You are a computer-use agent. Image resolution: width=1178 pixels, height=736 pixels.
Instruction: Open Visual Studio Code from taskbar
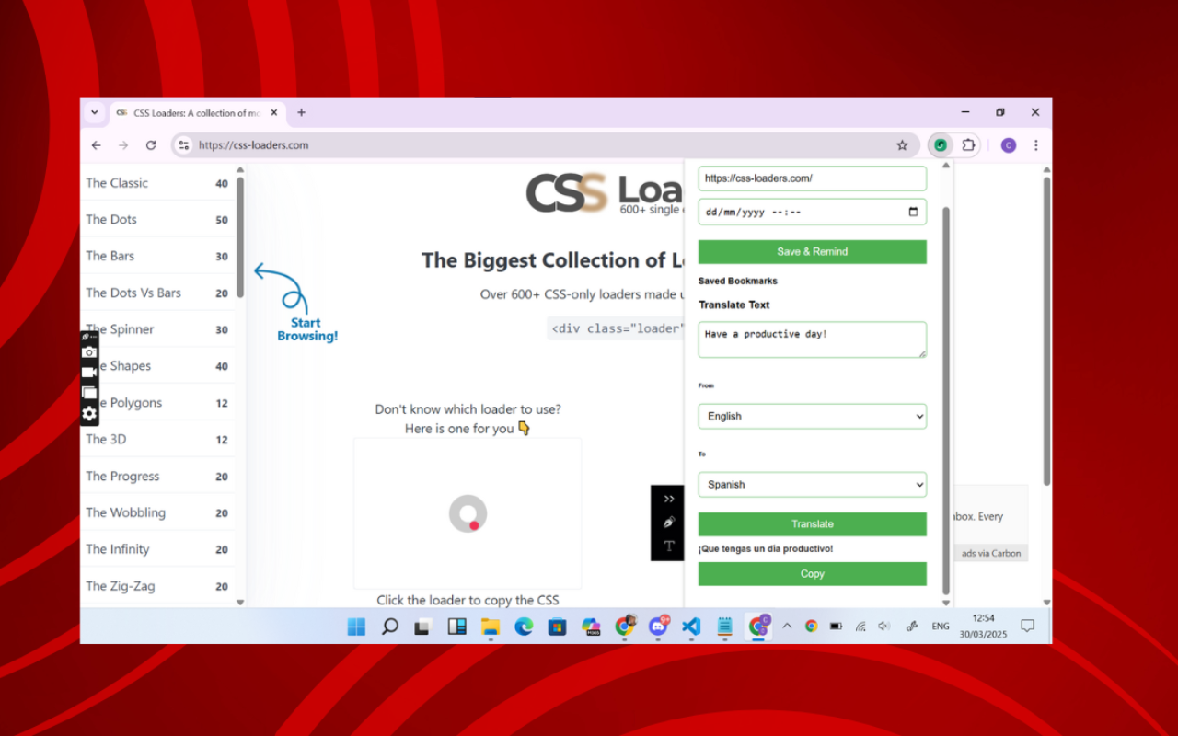click(x=691, y=627)
